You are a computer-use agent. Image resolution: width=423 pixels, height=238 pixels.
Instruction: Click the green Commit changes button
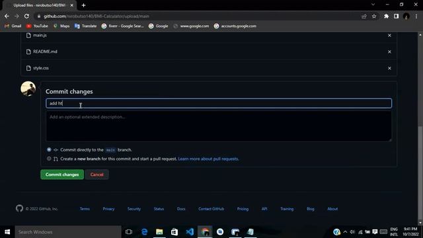(x=62, y=175)
